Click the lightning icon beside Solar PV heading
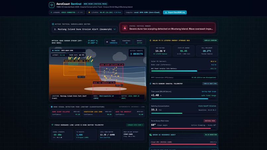The image size is (267, 150). click(150, 40)
